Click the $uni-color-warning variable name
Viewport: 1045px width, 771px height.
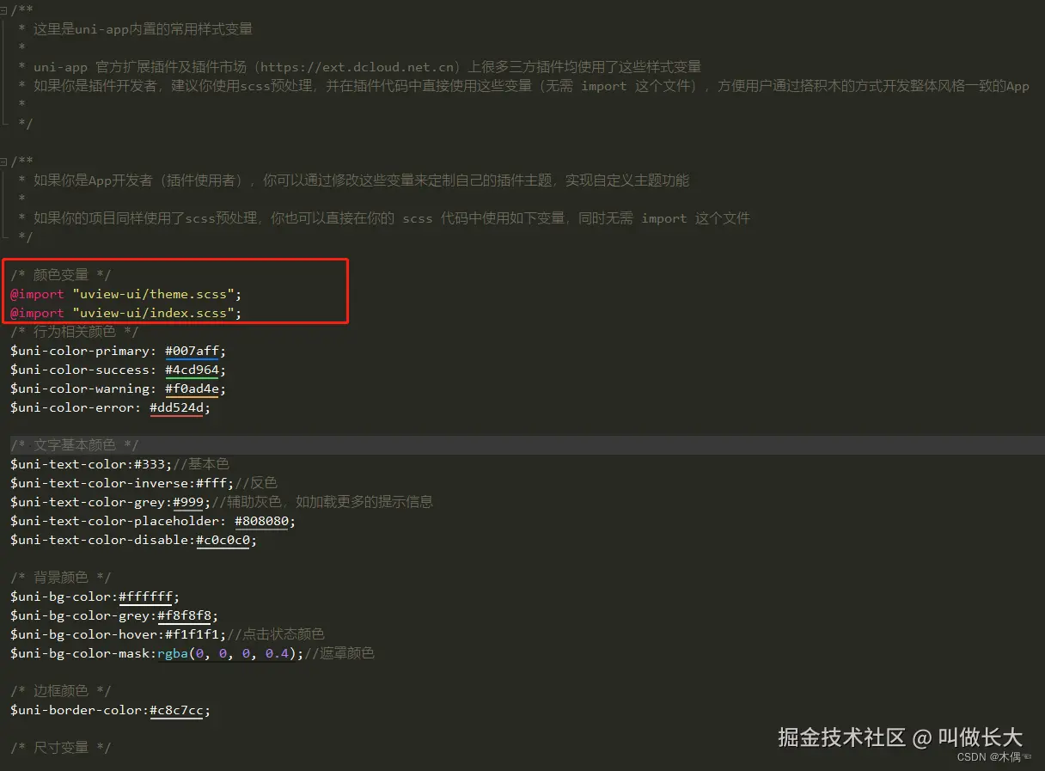[x=80, y=389]
